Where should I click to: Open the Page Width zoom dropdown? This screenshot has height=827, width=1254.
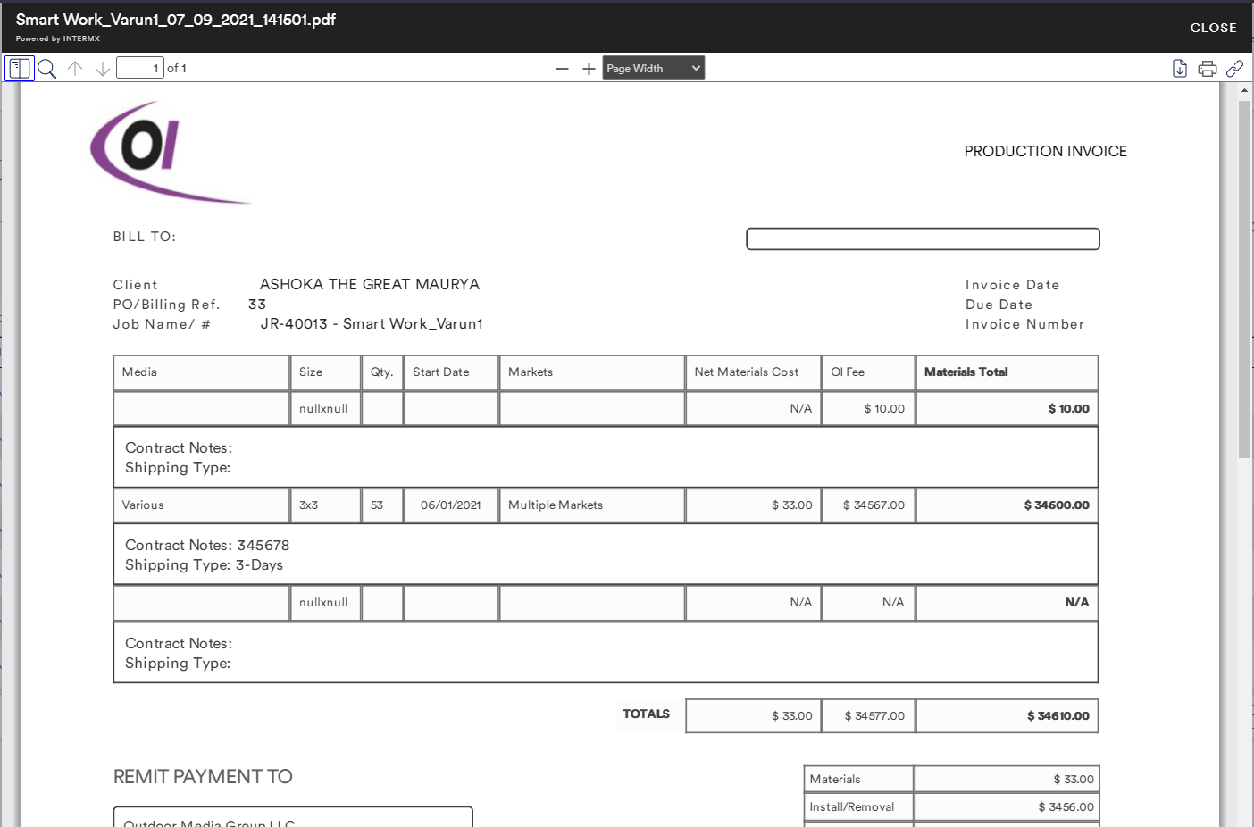pyautogui.click(x=654, y=69)
